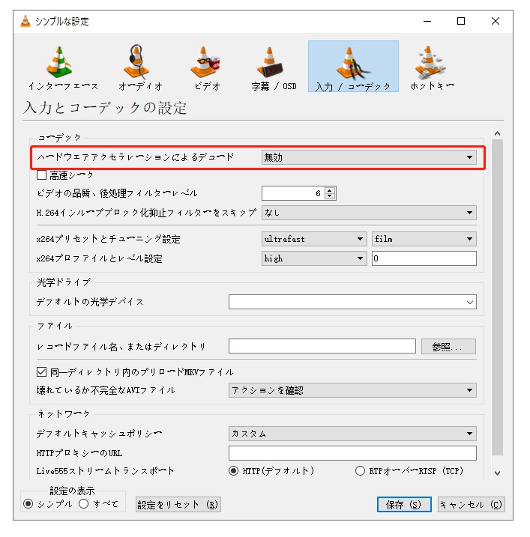Decrease post-processing filter level with down arrow
Screen dimensions: 530x537
click(x=330, y=196)
